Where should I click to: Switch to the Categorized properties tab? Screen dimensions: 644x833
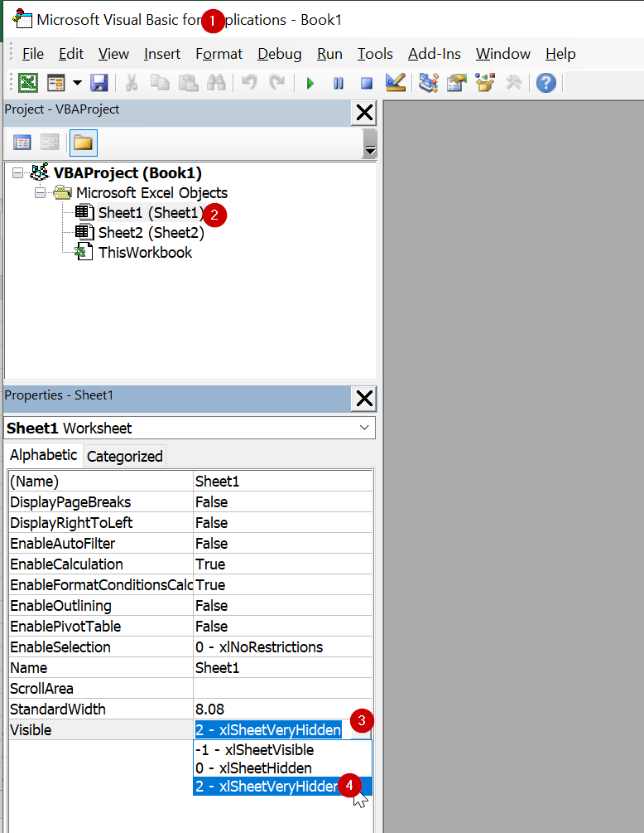click(125, 457)
